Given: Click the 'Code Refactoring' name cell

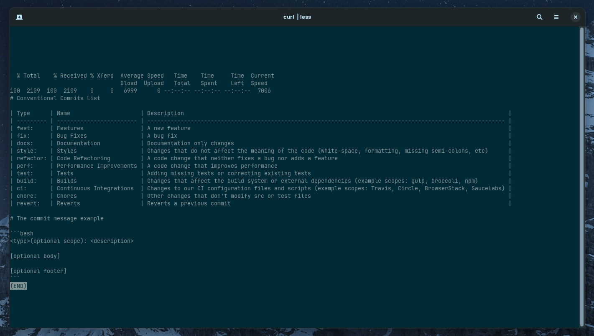Looking at the screenshot, I should (84, 159).
